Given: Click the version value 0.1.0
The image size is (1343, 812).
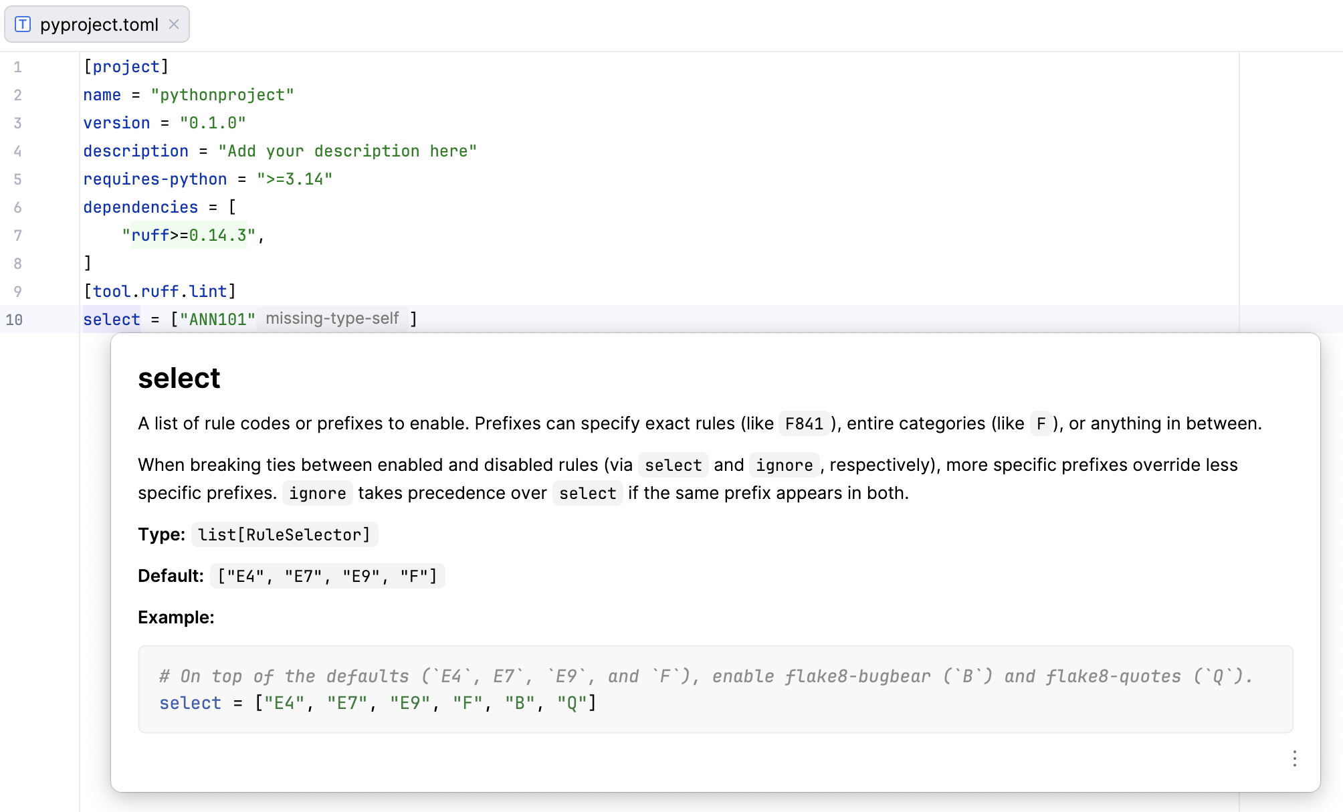Looking at the screenshot, I should tap(212, 122).
